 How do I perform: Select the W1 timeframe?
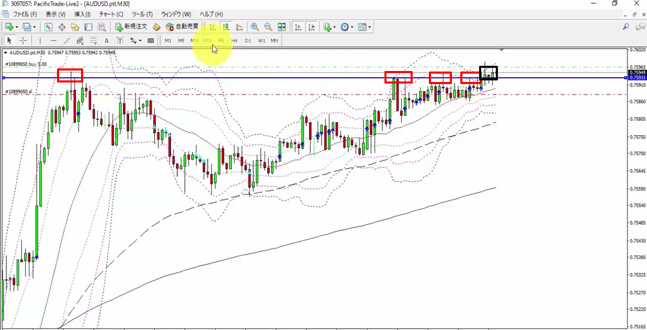tap(262, 40)
